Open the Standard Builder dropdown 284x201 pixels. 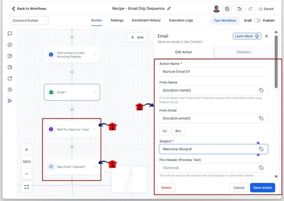coord(29,20)
